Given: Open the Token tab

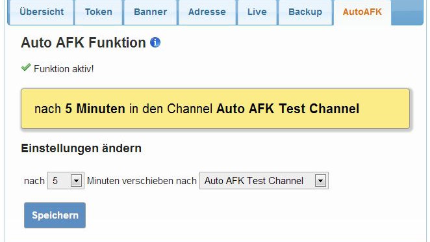Looking at the screenshot, I should (x=99, y=12).
